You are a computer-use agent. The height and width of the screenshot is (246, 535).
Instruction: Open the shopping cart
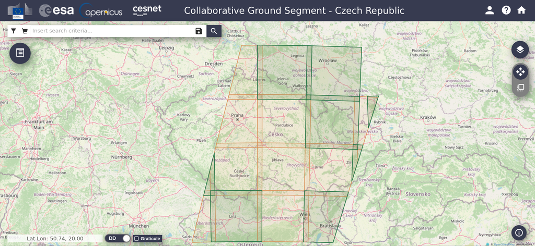point(25,31)
